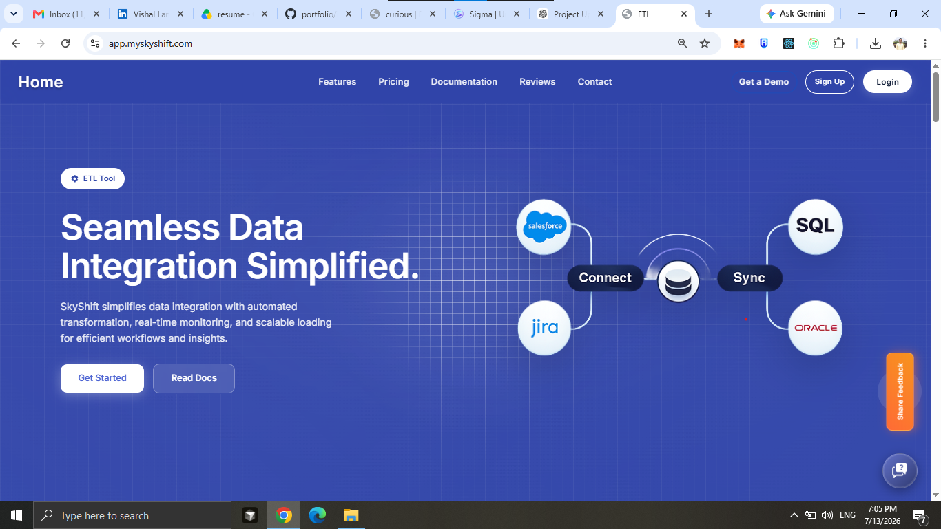Click the Windows taskbar search box

click(132, 515)
